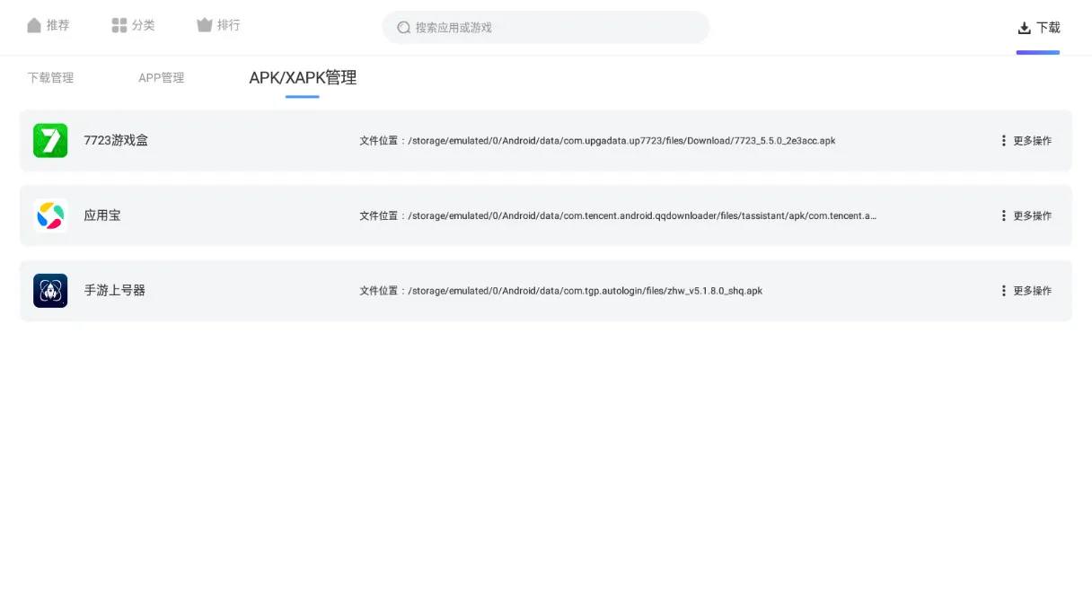Click the 更多操作 text beside 手游上号器
This screenshot has height=614, width=1092.
click(x=1033, y=290)
